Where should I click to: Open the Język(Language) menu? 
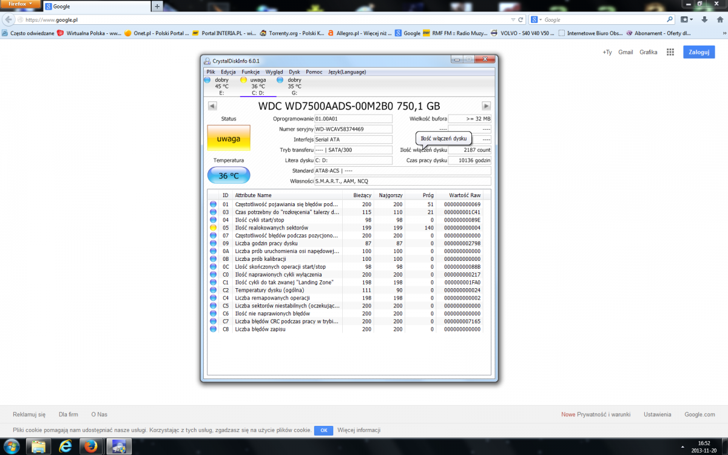coord(347,72)
